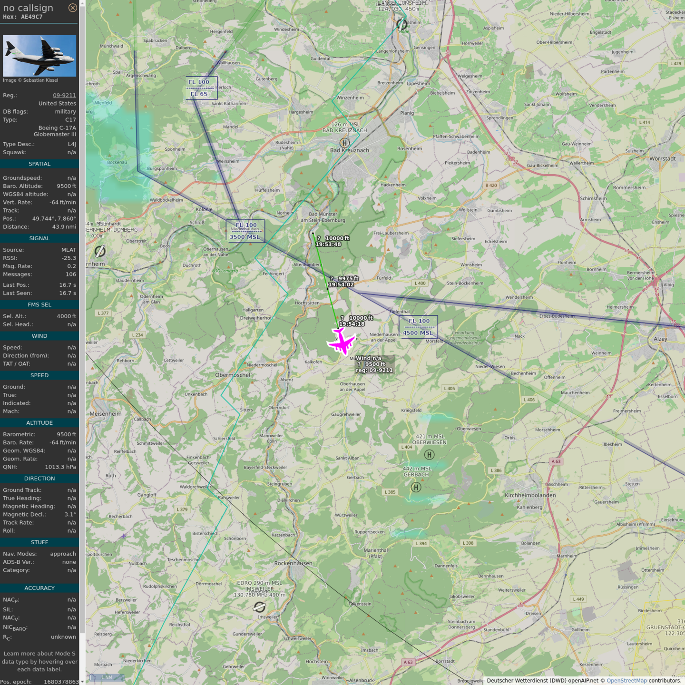Open the registration 09-9211 link

point(64,95)
